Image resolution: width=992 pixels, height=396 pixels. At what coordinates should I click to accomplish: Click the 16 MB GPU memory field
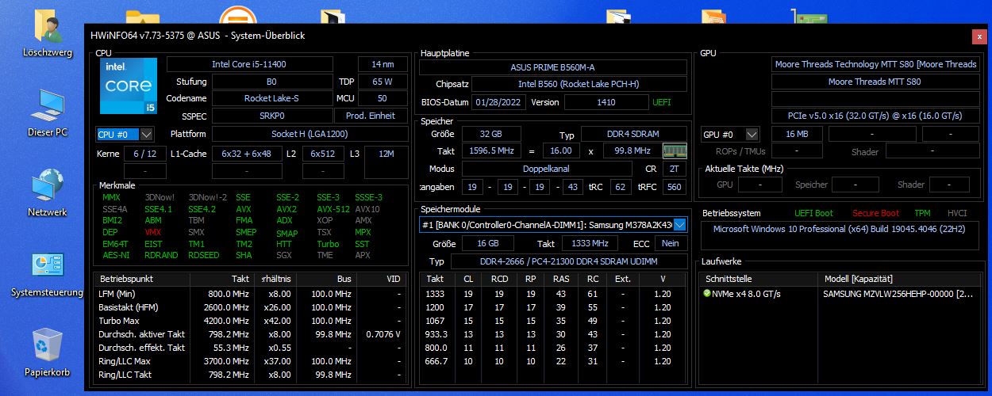pos(797,134)
